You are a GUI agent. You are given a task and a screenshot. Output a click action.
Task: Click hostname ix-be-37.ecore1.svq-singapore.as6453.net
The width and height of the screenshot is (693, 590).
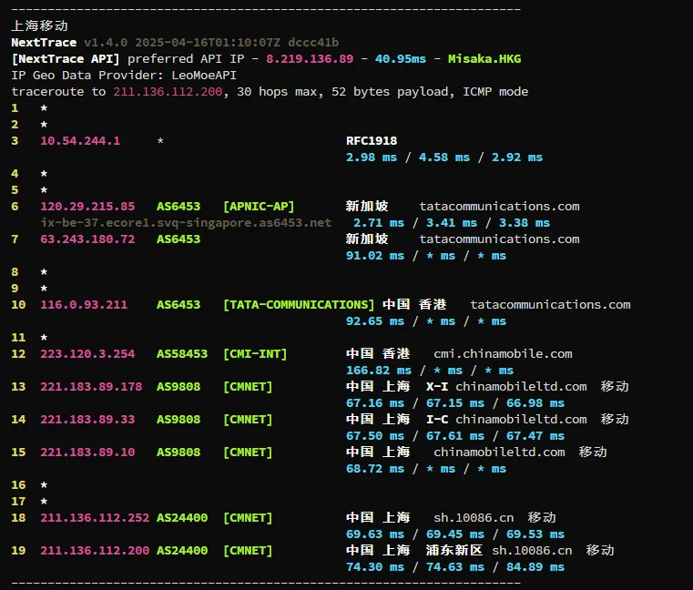coord(186,223)
